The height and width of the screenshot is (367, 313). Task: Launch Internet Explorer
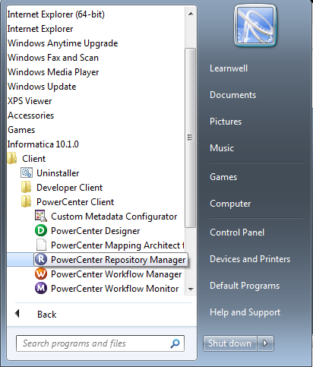40,29
